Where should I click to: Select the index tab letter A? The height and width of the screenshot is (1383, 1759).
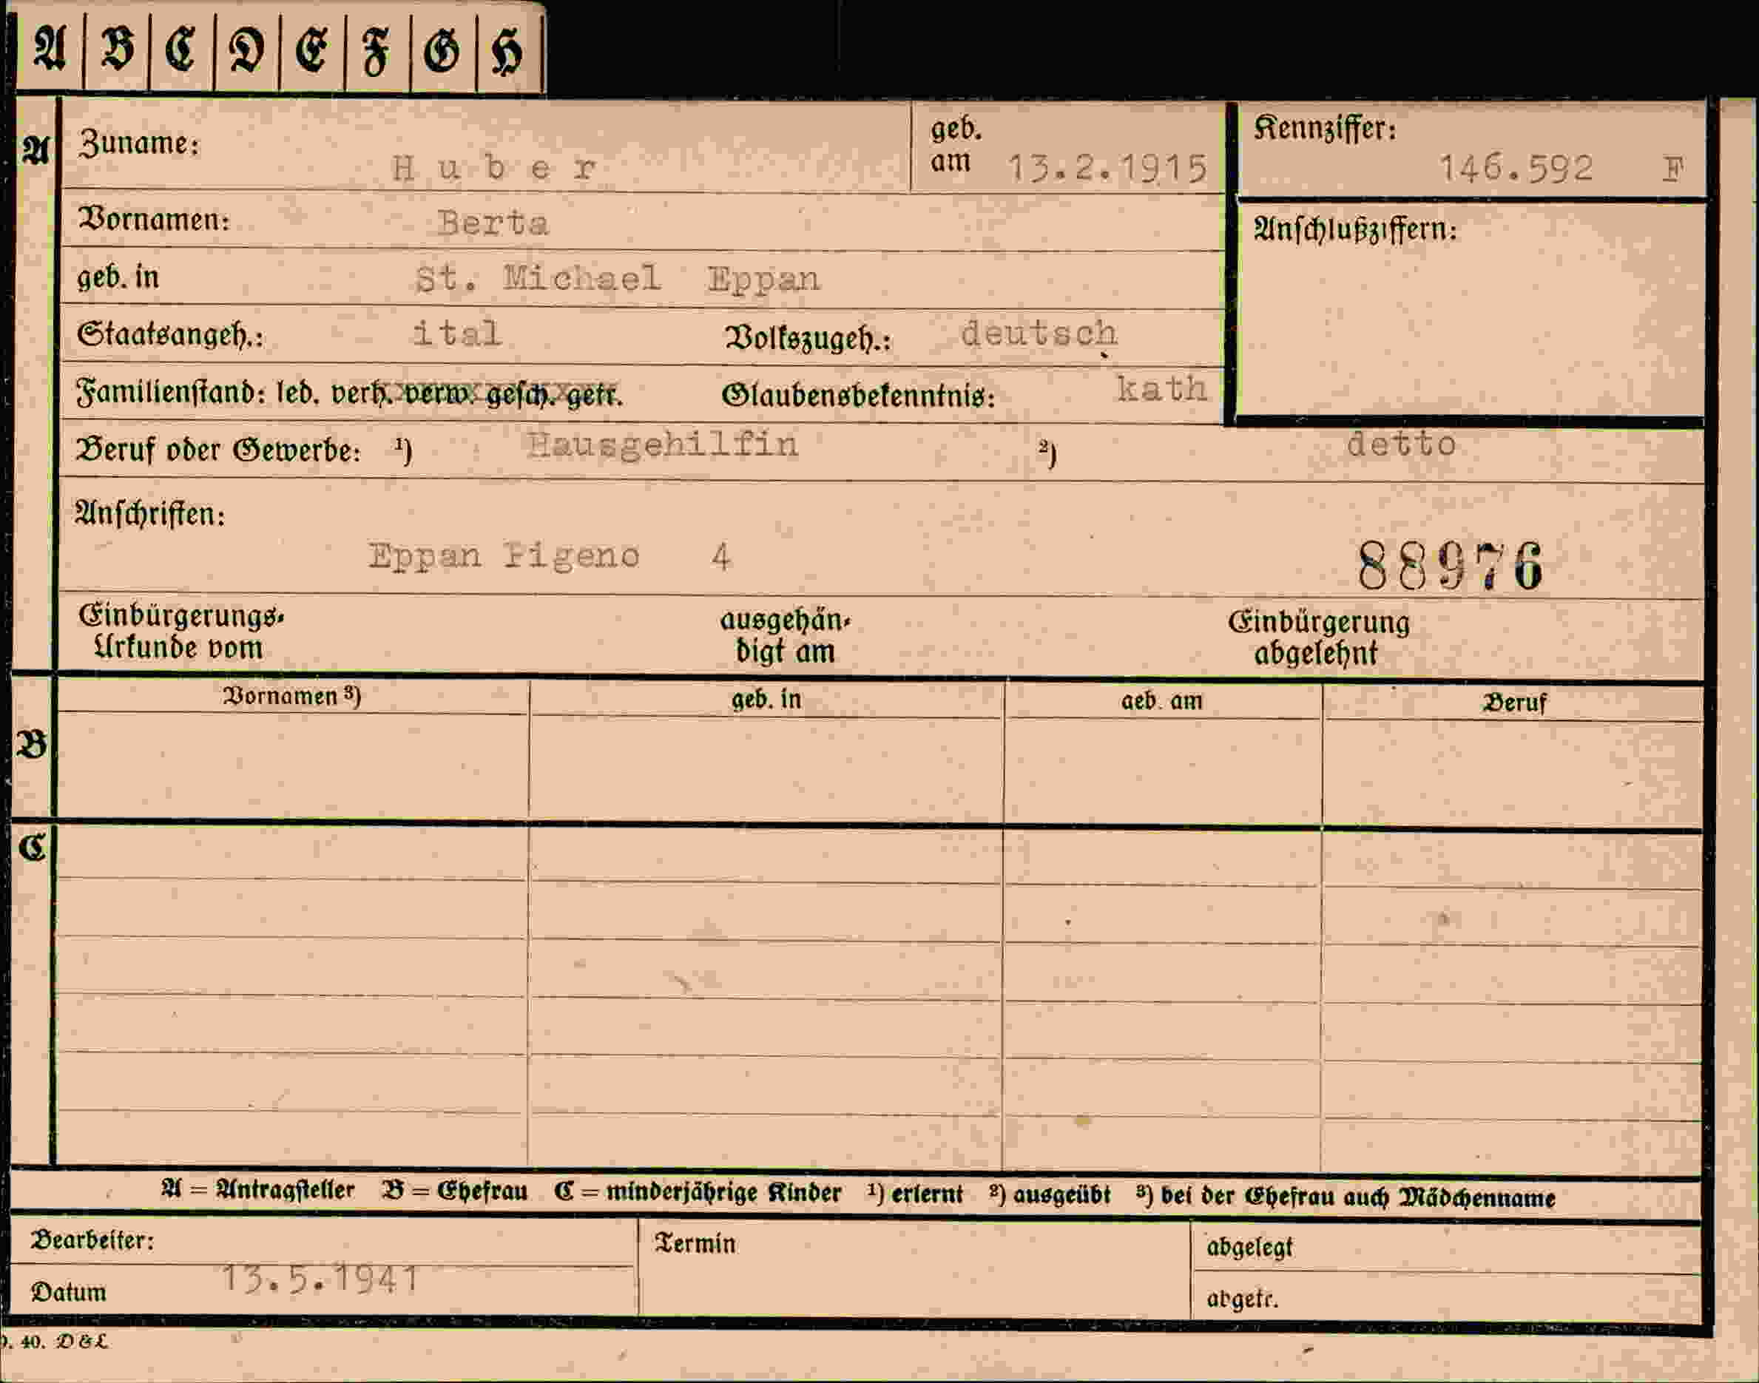(50, 51)
